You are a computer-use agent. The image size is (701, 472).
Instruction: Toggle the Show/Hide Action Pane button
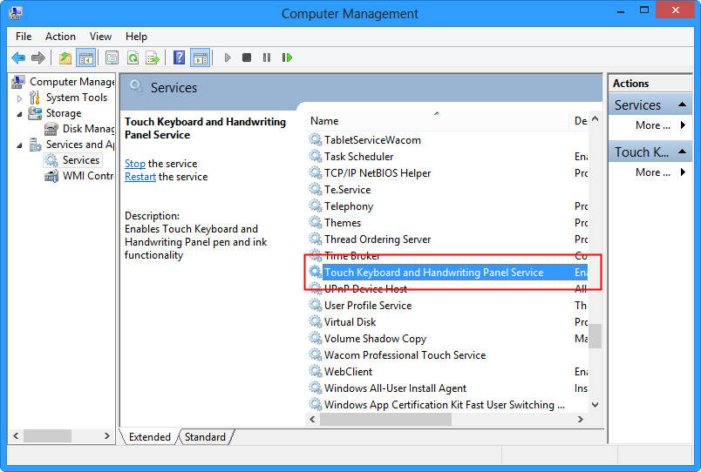(200, 58)
